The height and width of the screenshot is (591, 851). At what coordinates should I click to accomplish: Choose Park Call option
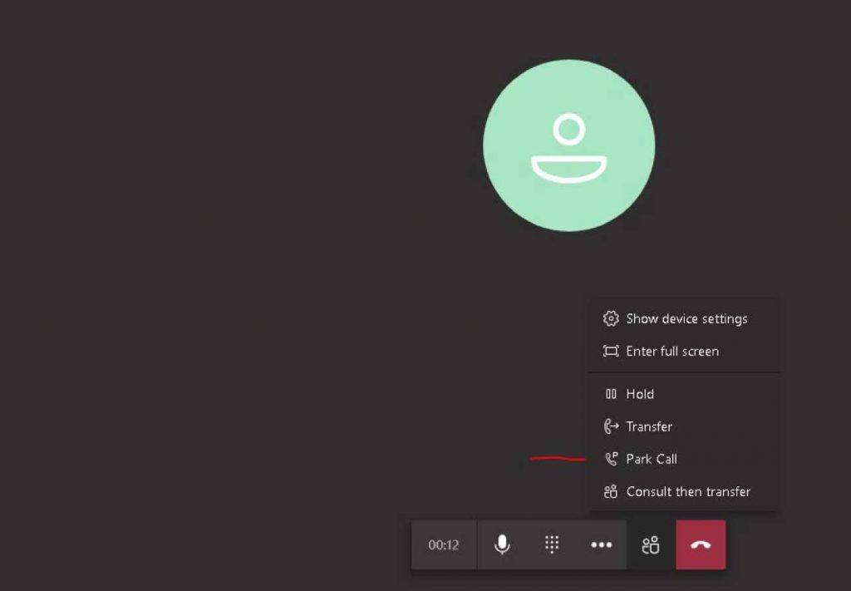click(x=684, y=459)
